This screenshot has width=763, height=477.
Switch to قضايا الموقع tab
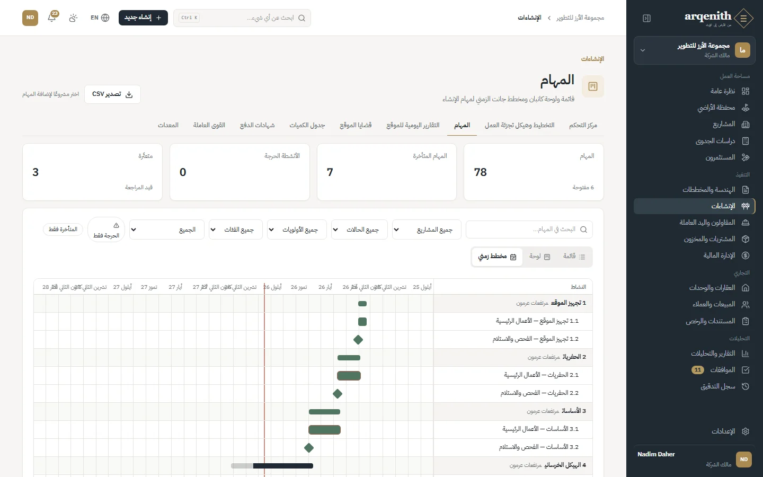[356, 126]
